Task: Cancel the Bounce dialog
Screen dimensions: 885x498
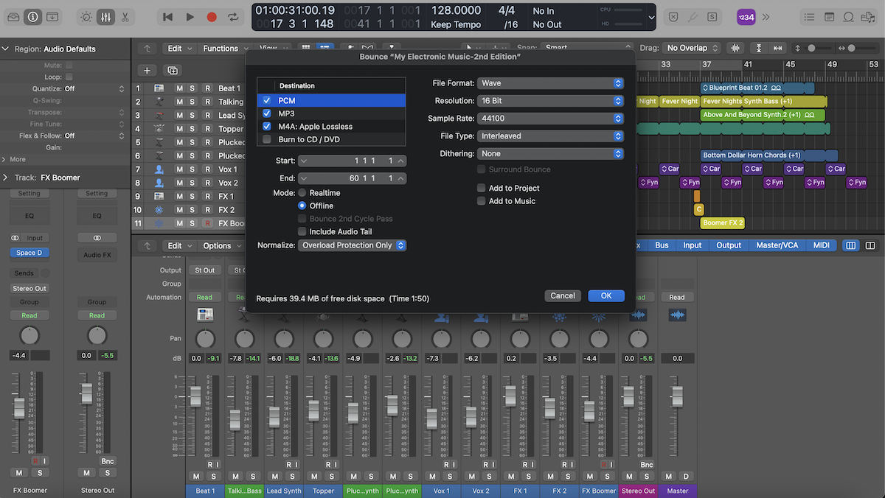Action: (x=562, y=295)
